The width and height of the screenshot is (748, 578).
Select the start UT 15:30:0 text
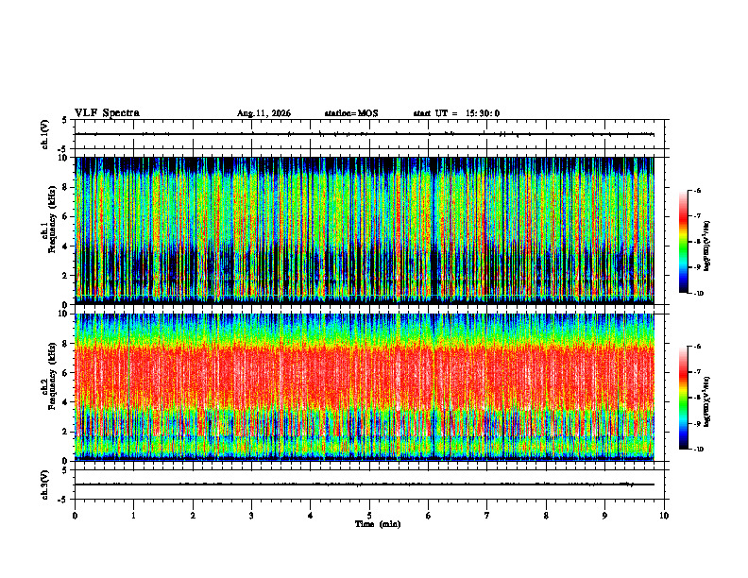point(456,113)
